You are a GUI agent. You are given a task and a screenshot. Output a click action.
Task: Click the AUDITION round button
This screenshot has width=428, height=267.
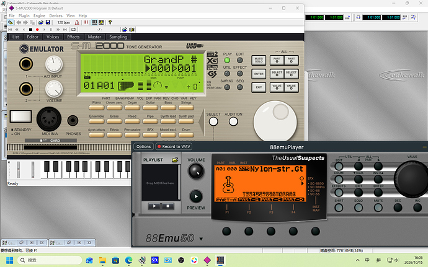pos(233,121)
